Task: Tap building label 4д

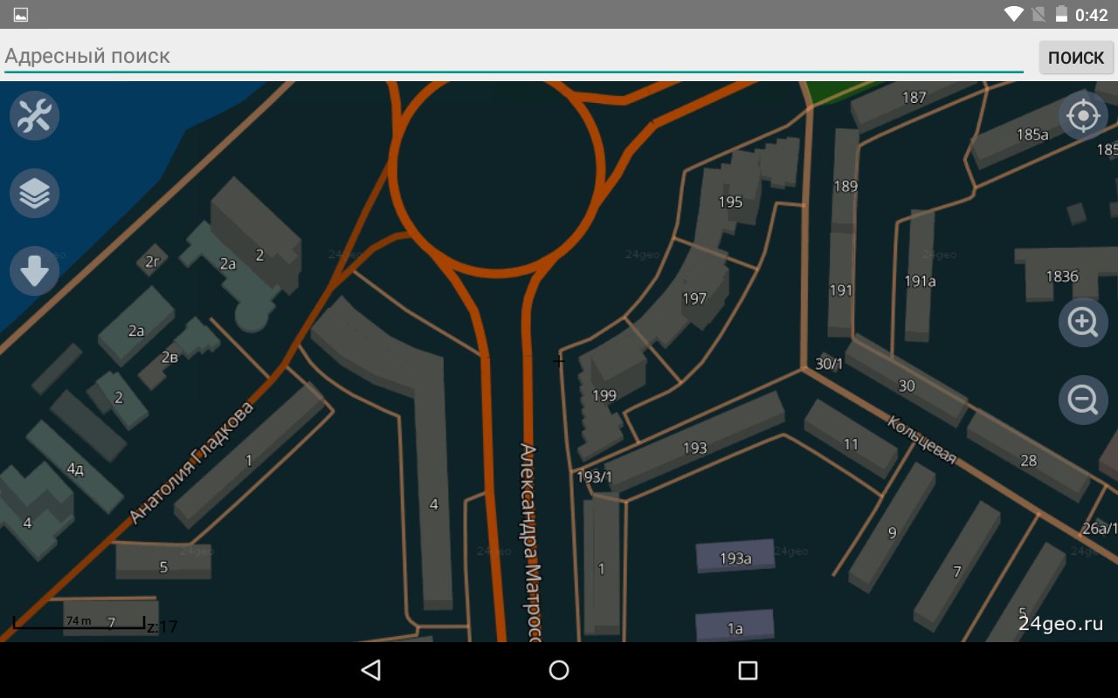Action: (75, 469)
